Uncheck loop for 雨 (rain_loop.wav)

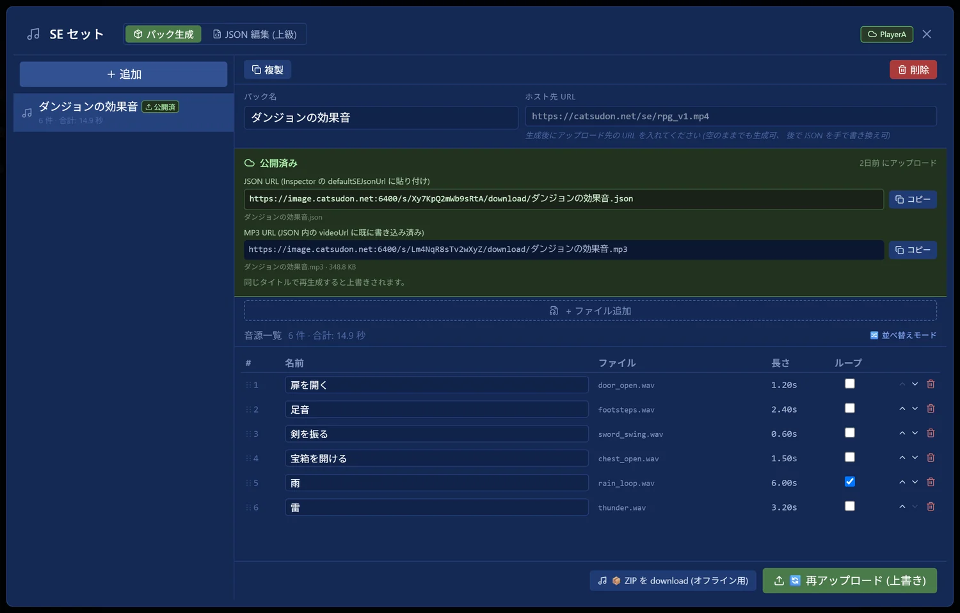click(x=849, y=482)
